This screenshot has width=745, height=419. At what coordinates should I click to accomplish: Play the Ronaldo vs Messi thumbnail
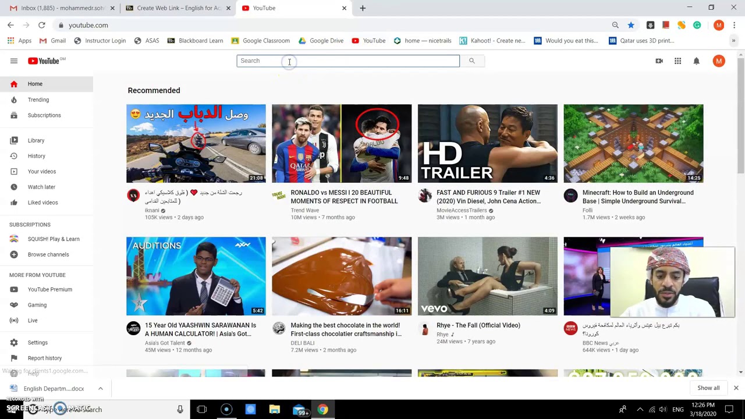[342, 143]
